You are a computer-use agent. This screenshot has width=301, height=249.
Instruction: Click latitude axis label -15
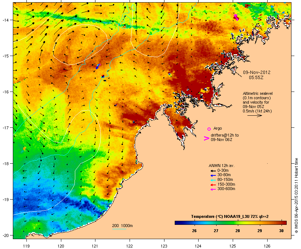(5, 56)
